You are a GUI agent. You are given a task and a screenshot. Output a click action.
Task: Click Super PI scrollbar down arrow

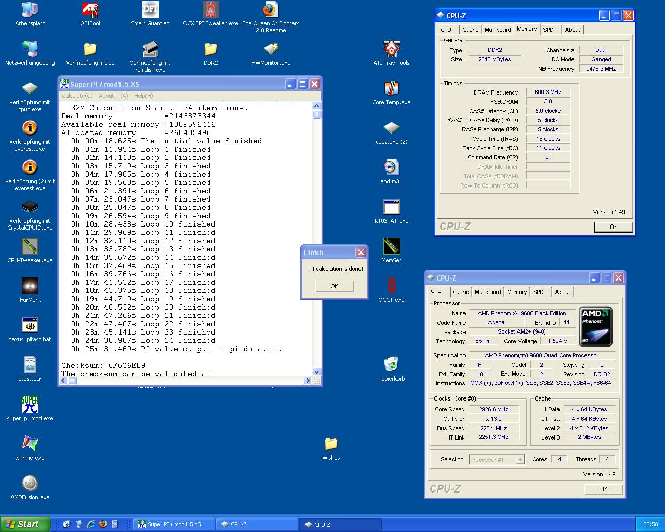click(317, 371)
